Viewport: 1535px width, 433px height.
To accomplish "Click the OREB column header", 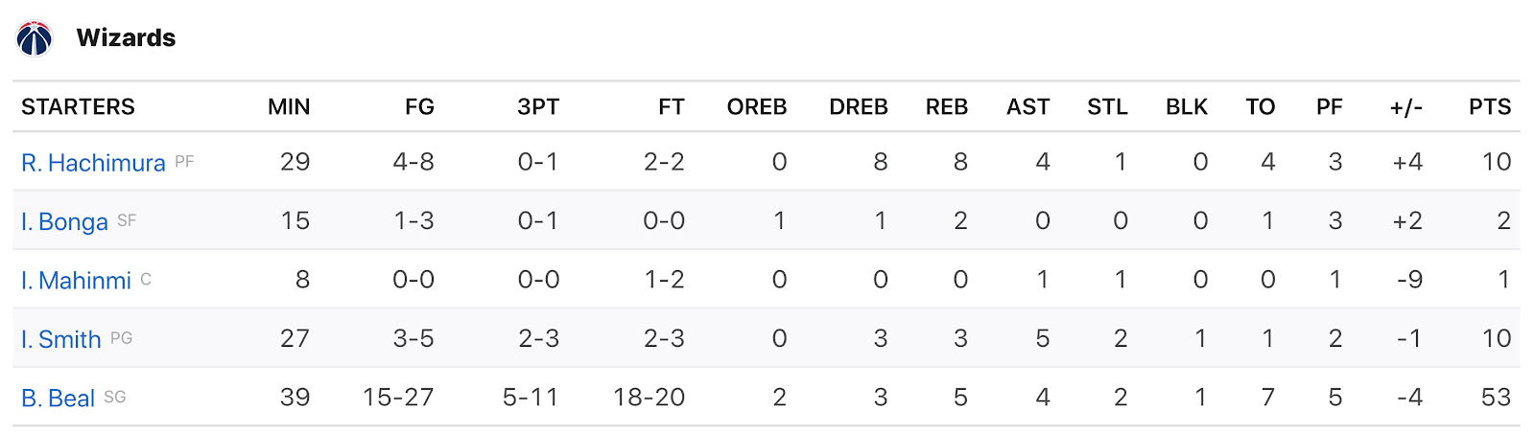I will [x=757, y=106].
